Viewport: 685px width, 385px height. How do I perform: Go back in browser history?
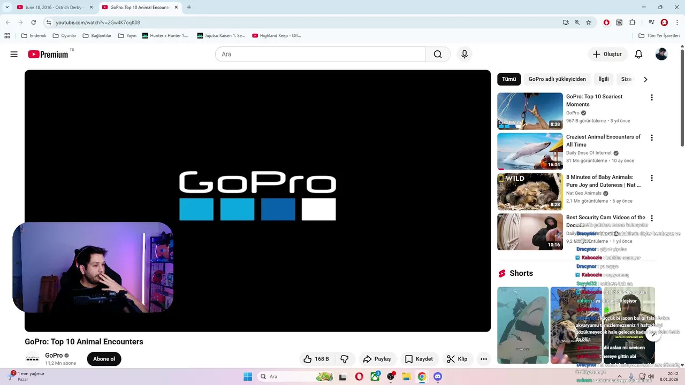point(7,22)
